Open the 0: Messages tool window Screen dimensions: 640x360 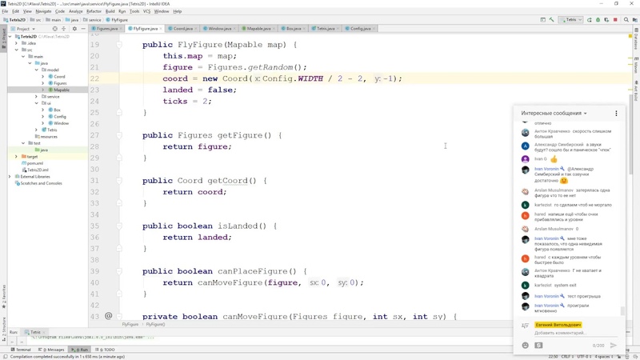coord(51,350)
